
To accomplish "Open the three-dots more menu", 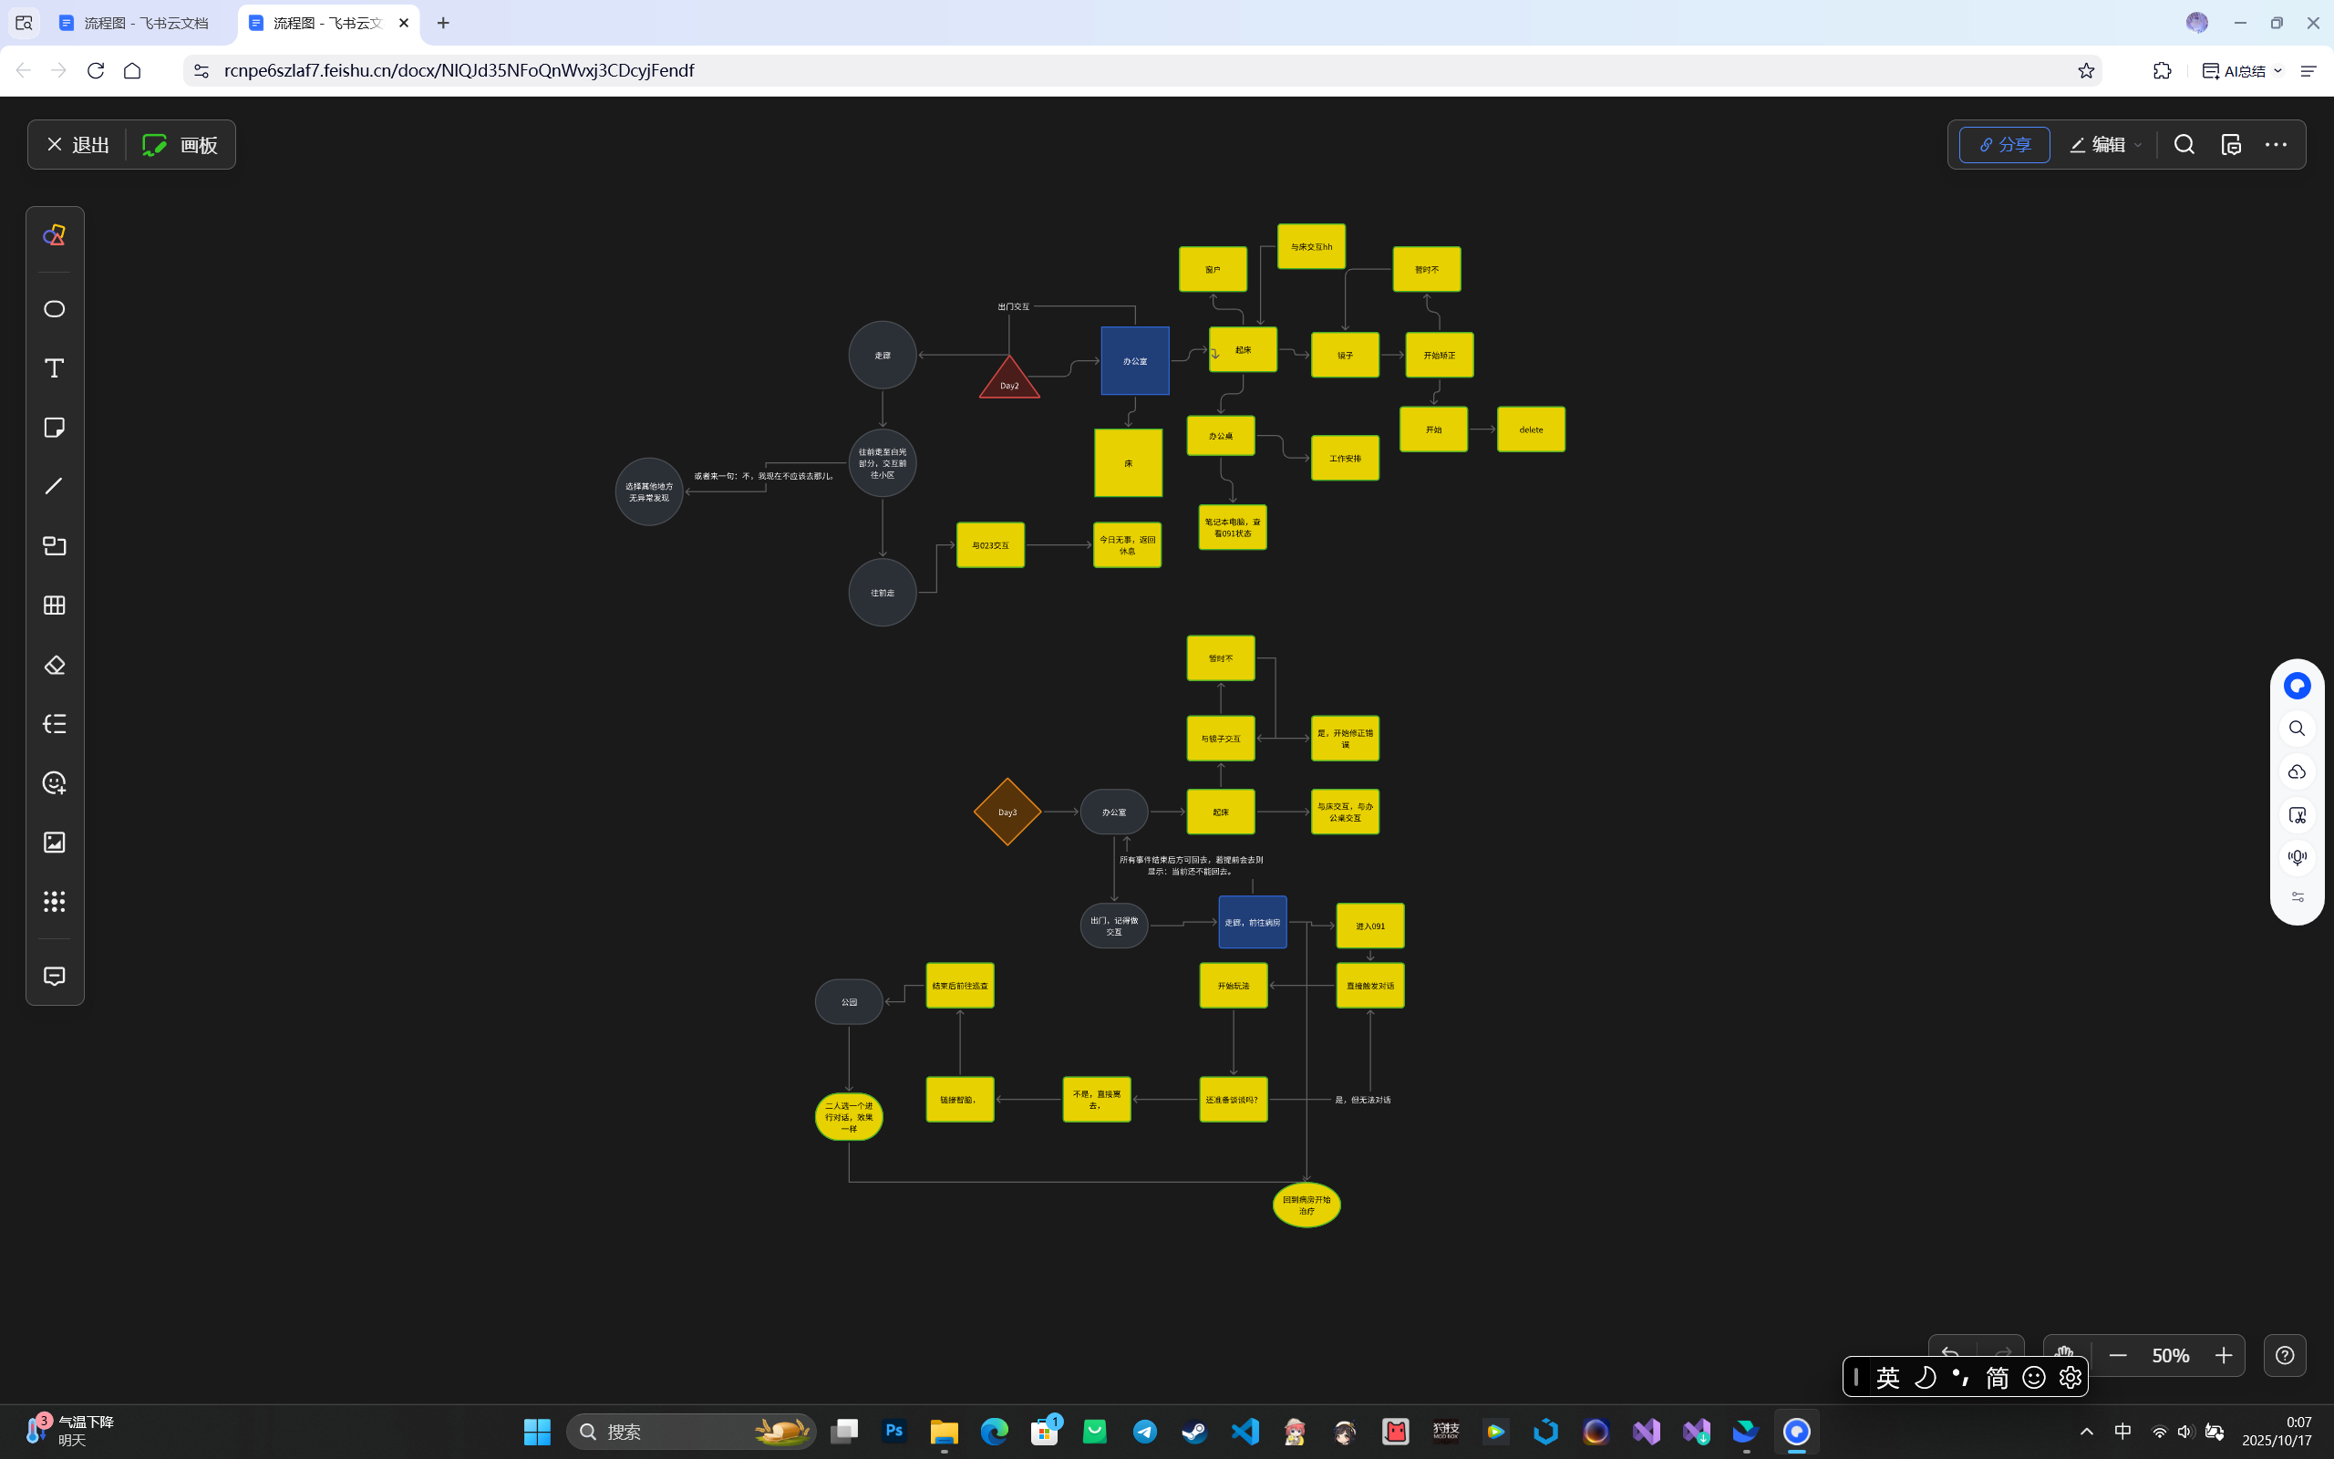I will pyautogui.click(x=2275, y=145).
